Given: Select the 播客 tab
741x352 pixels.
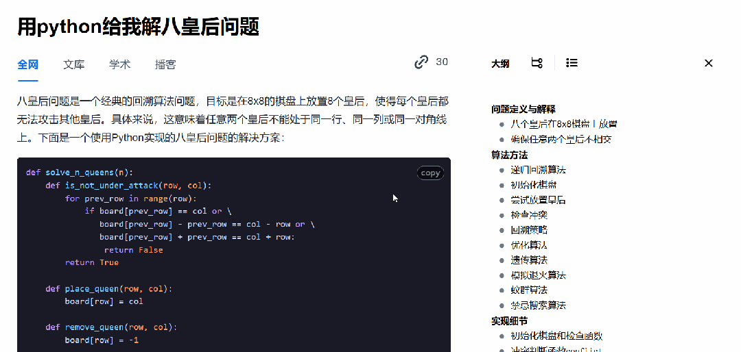Looking at the screenshot, I should pos(165,64).
